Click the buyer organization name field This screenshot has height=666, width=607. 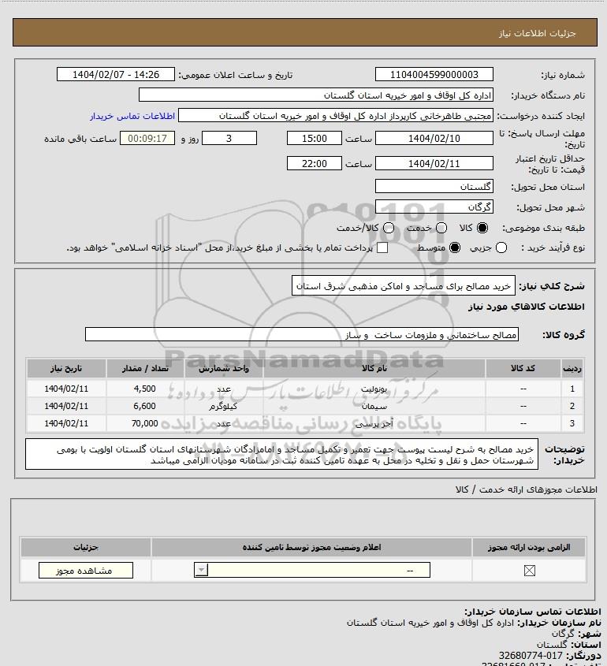point(316,95)
